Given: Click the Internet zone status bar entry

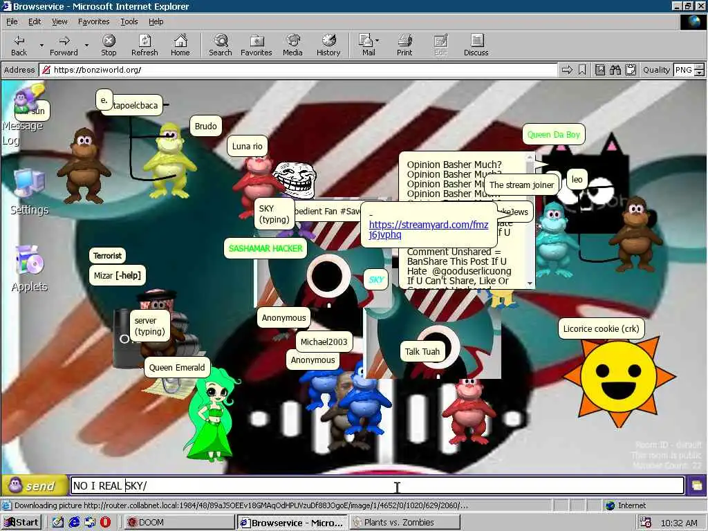Looking at the screenshot, I should (626, 505).
